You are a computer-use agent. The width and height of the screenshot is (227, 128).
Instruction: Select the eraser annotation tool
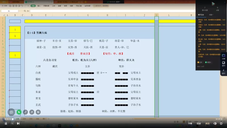(32, 112)
